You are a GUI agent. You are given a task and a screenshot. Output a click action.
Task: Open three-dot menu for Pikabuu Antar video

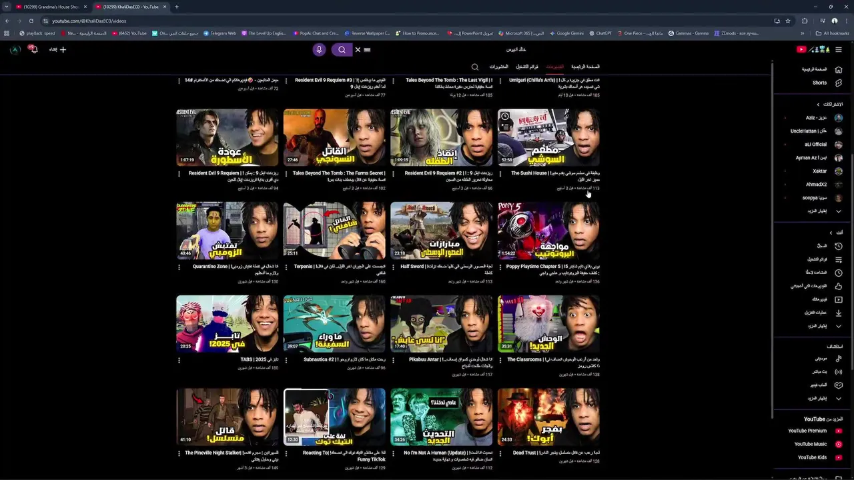click(x=394, y=360)
